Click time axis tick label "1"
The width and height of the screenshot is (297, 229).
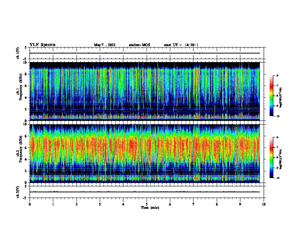click(53, 204)
